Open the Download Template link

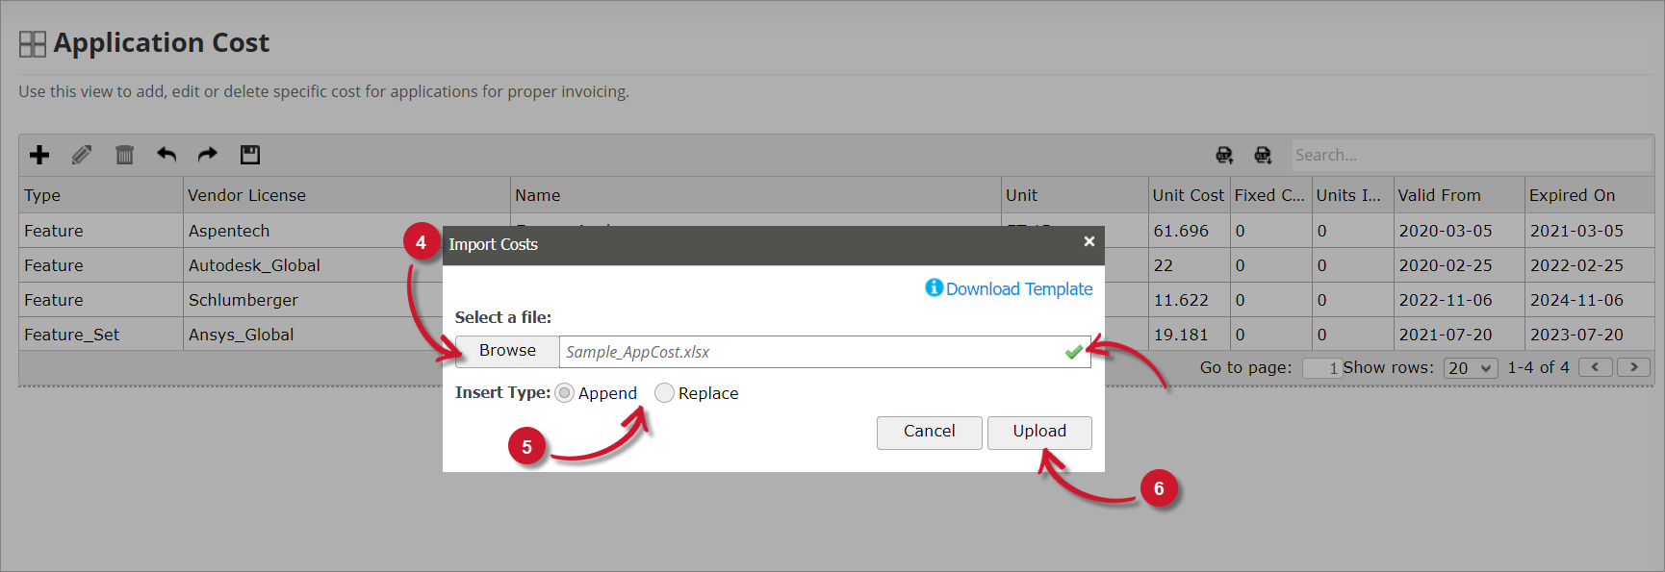point(1018,289)
